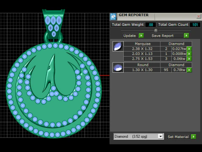Click green arrow for the 0.06tw row
The width and height of the screenshot is (202, 152).
[x=189, y=59]
